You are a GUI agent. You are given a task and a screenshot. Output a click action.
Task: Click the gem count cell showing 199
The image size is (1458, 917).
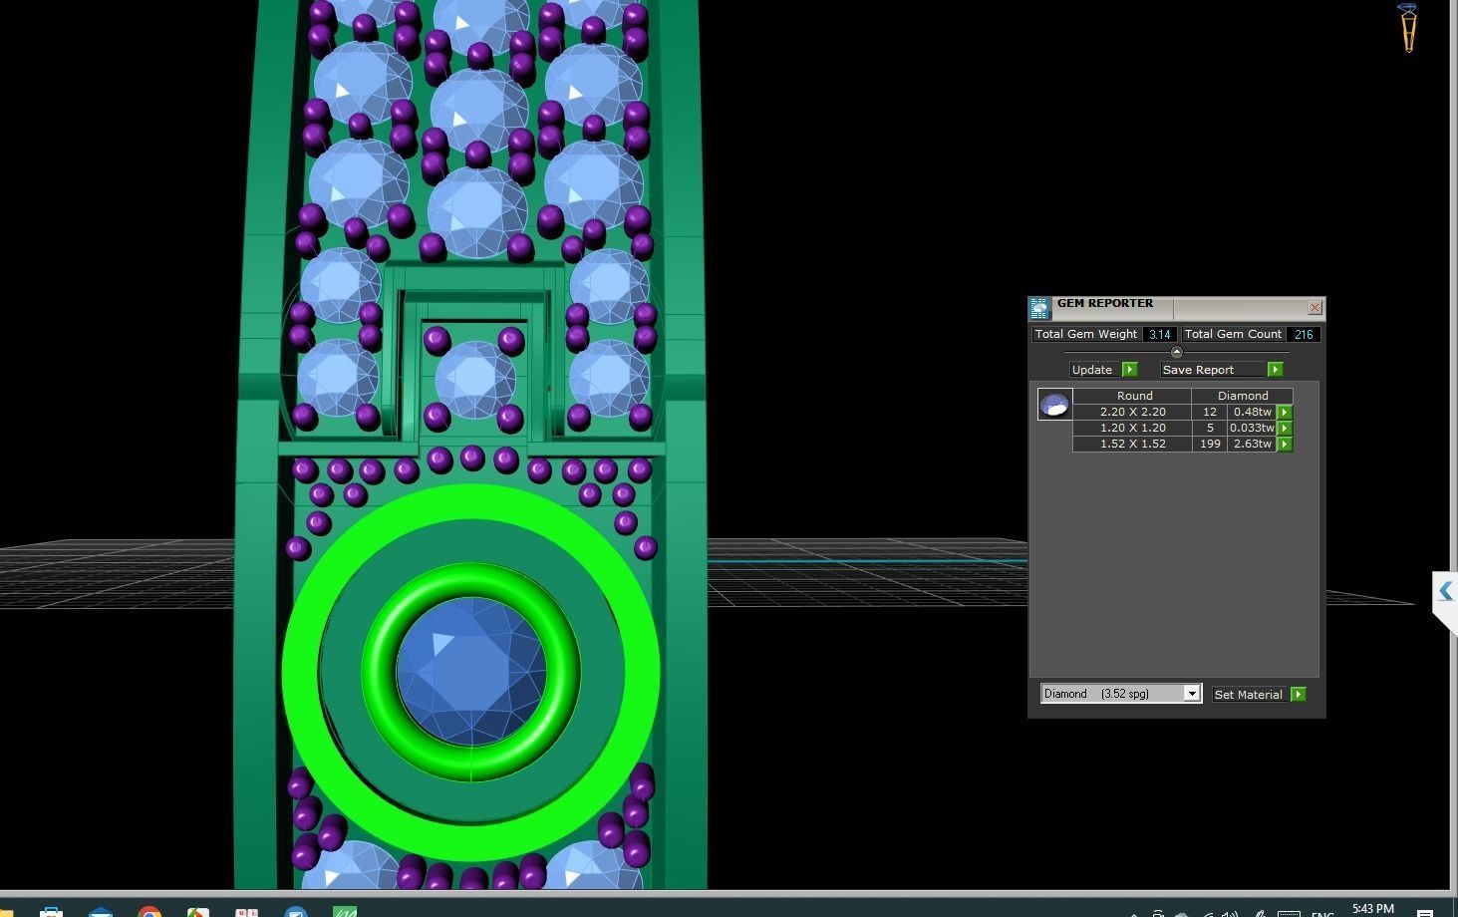[1210, 444]
